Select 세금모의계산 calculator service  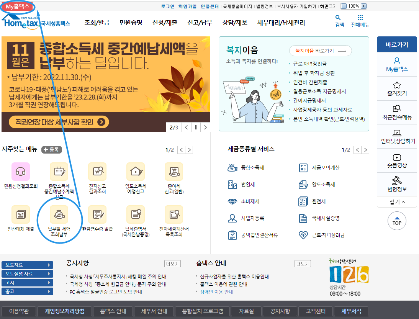click(x=319, y=168)
